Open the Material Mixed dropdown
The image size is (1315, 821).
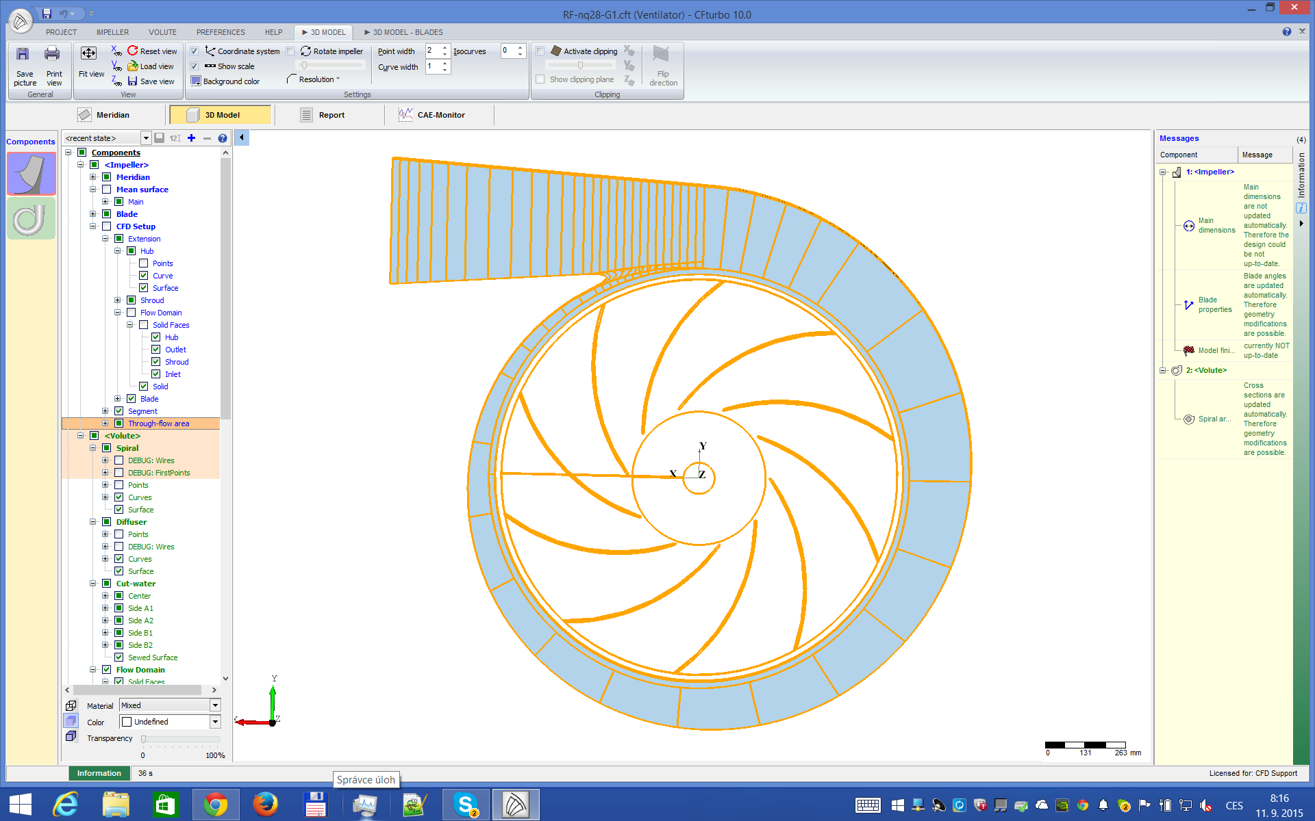(215, 705)
